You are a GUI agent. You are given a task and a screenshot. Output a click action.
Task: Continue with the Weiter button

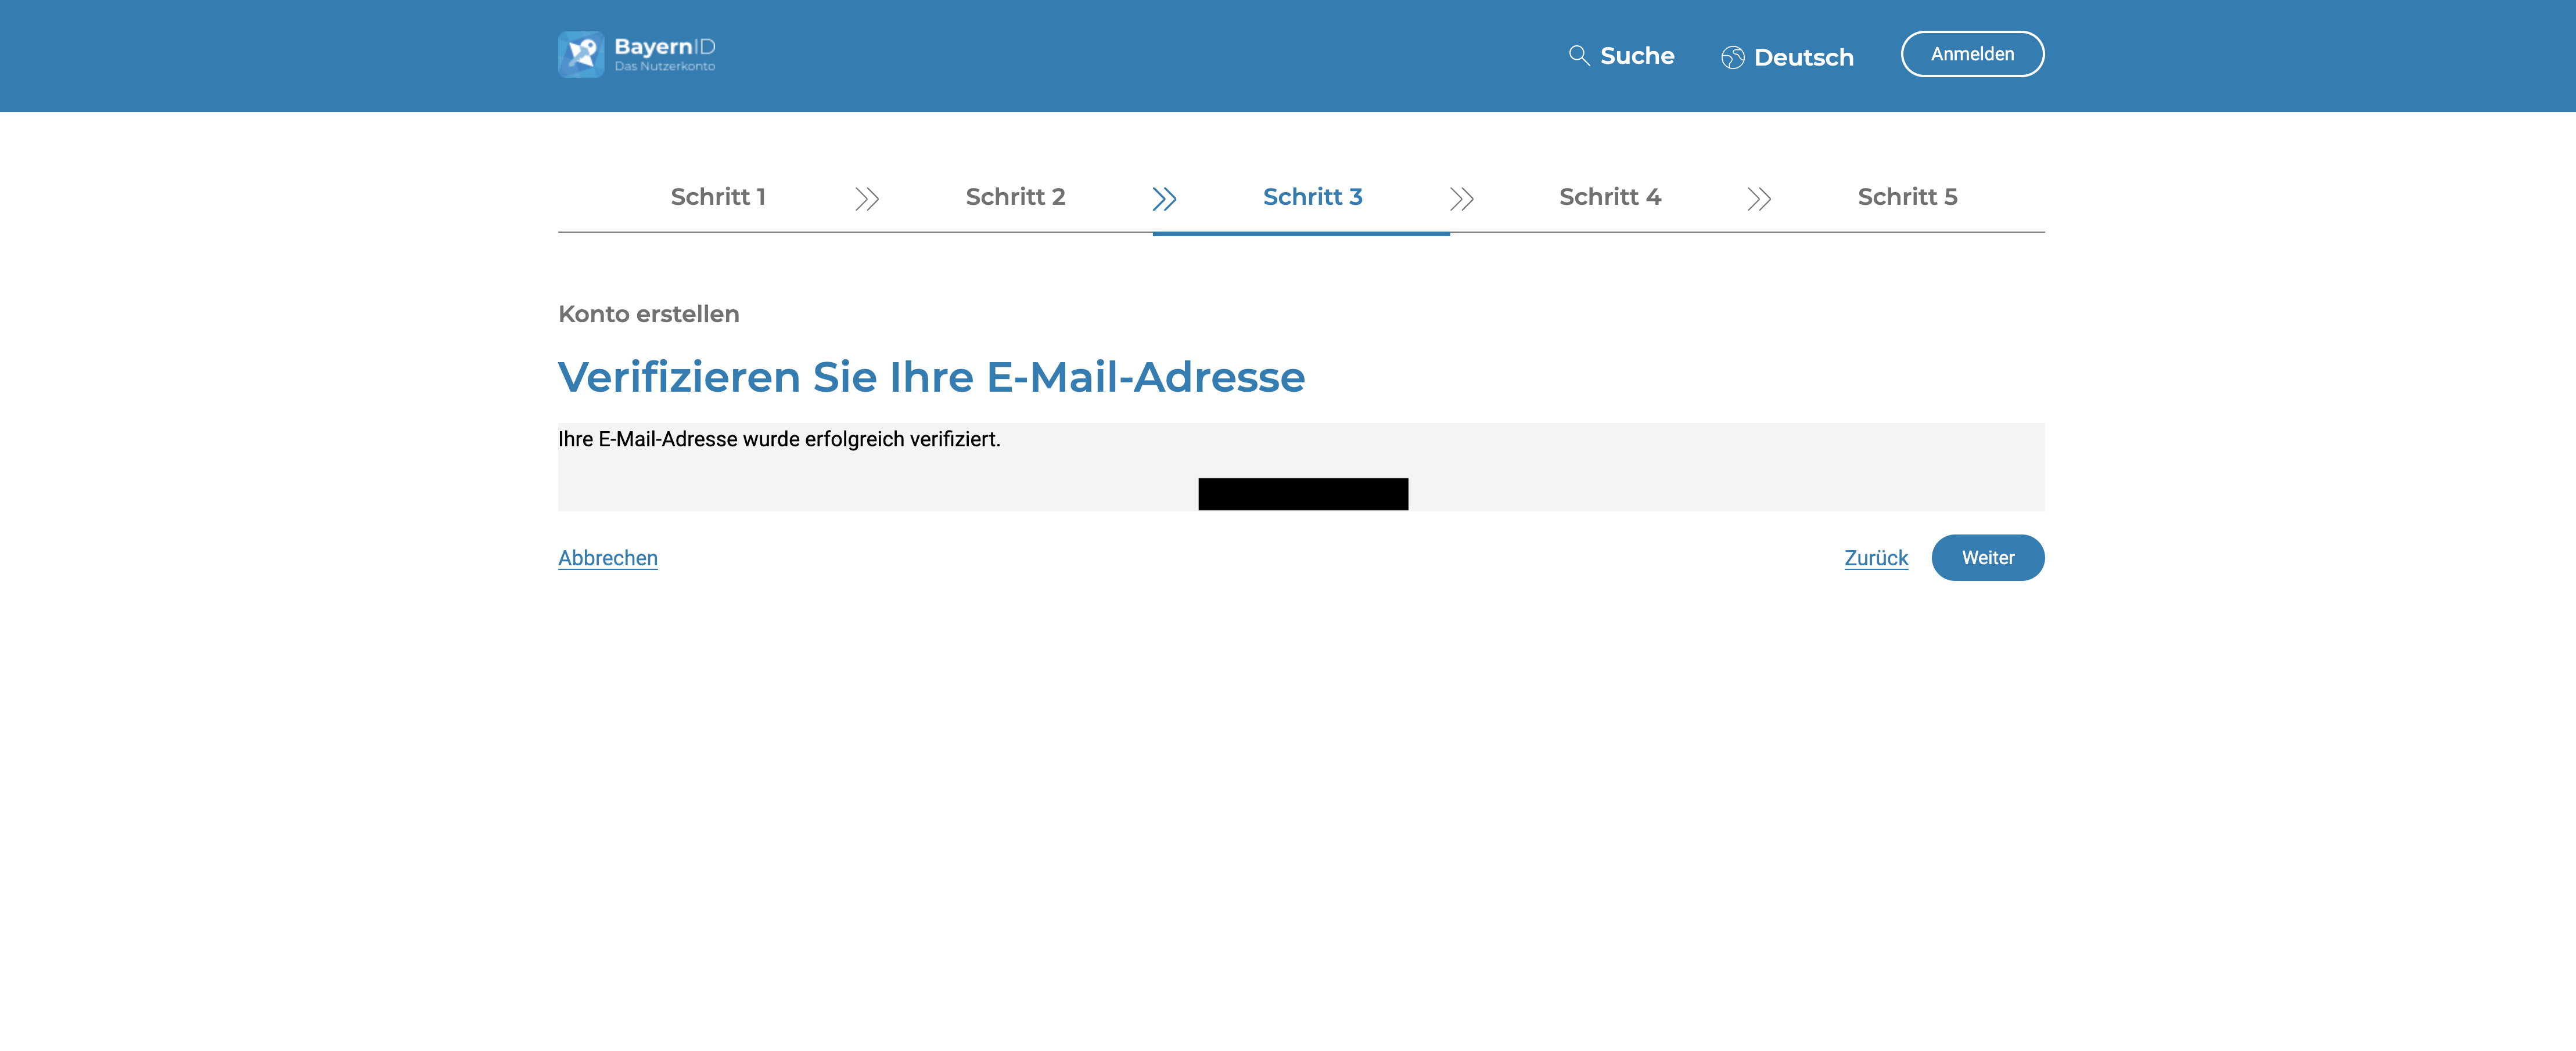(x=1988, y=558)
